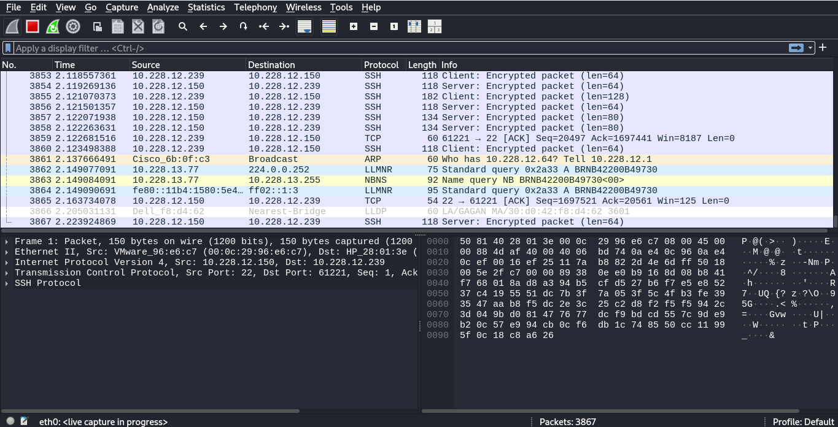Reload this capture file icon
Screen dimensions: 838x427
tap(158, 26)
